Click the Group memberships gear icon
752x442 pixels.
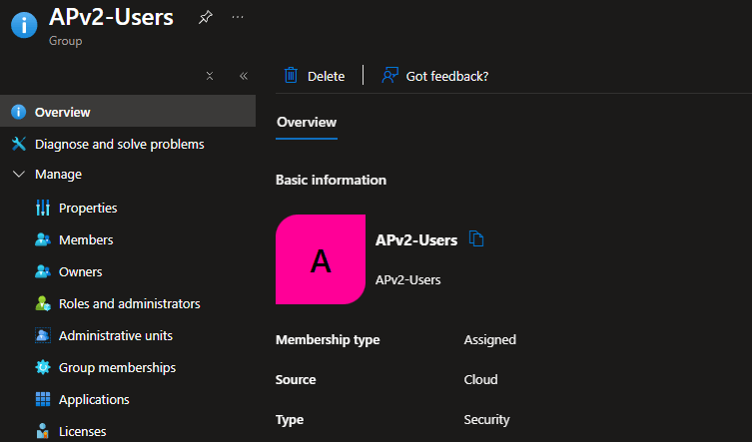pos(43,367)
